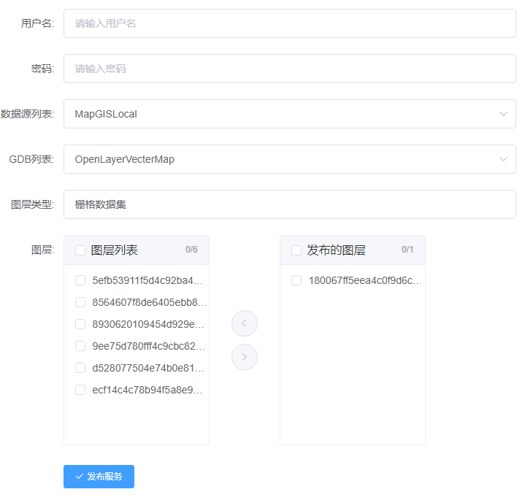Click the 0/1 count in 发布的图层

click(x=407, y=250)
